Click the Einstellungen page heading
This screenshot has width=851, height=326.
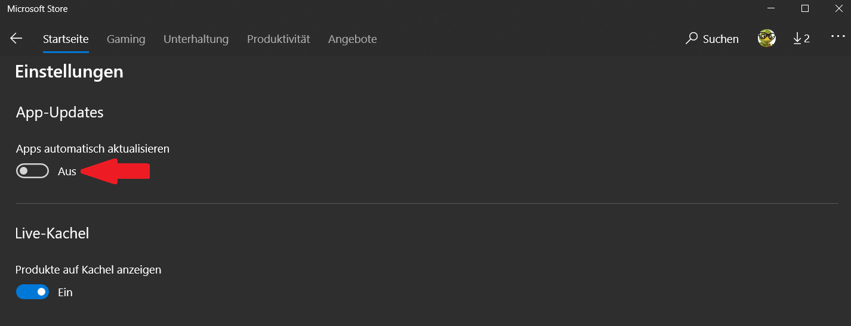pyautogui.click(x=69, y=72)
